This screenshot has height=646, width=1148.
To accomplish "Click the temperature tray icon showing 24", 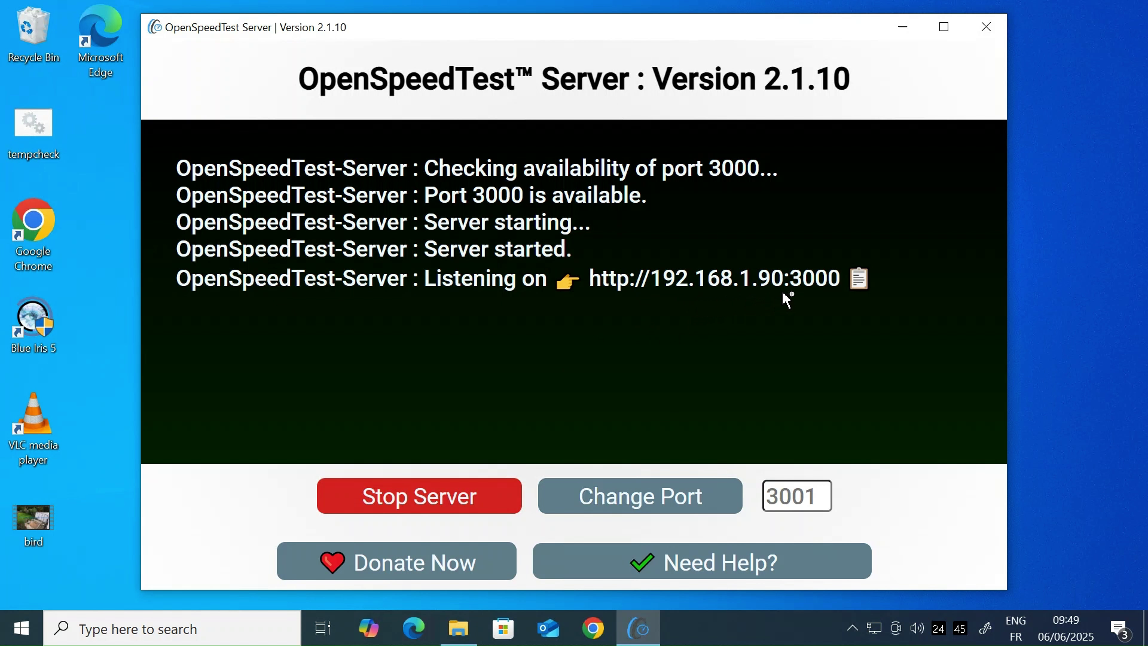I will click(939, 629).
